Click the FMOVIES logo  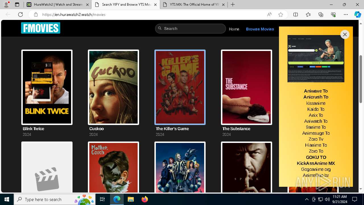(x=41, y=28)
